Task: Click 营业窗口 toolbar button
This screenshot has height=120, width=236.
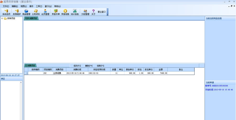Action: click(102, 12)
